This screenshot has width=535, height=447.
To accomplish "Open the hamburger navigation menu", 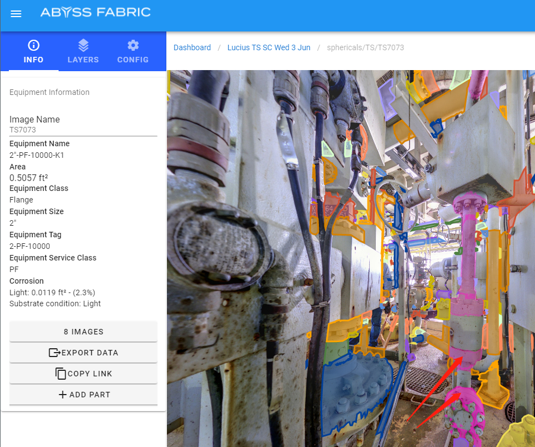I will [16, 14].
